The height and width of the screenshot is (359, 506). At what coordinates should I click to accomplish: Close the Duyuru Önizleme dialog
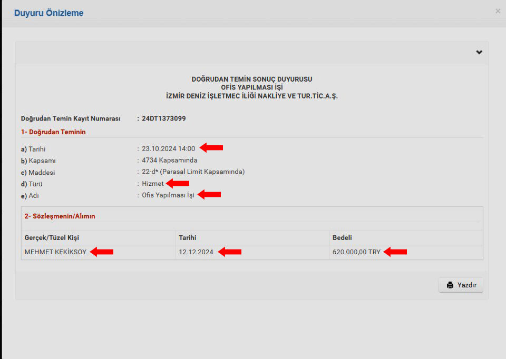click(498, 11)
